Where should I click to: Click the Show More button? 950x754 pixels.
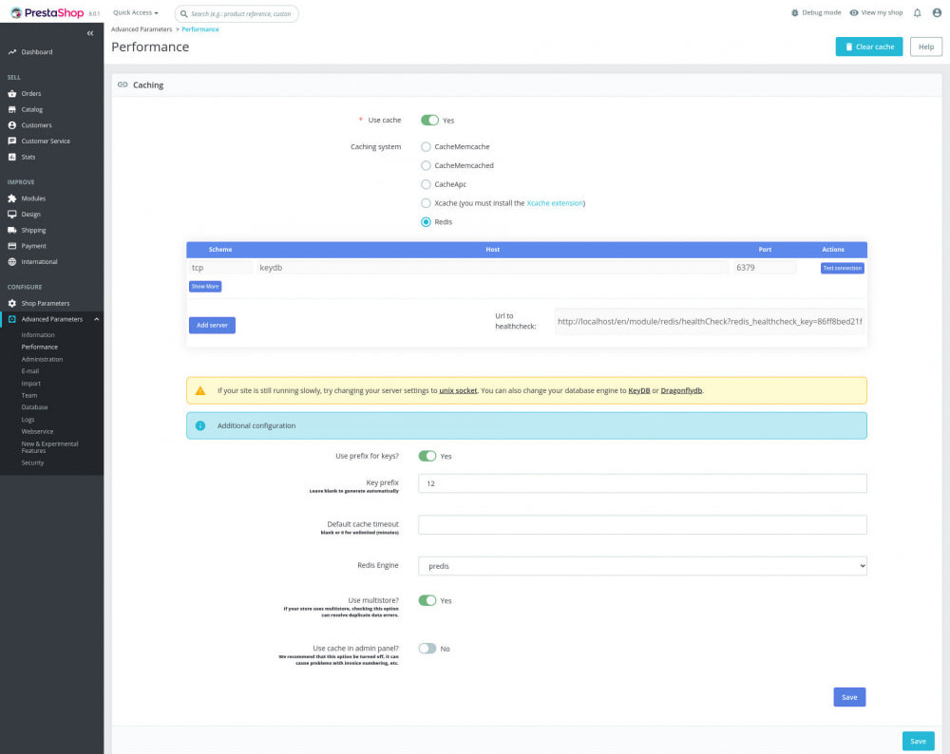205,287
